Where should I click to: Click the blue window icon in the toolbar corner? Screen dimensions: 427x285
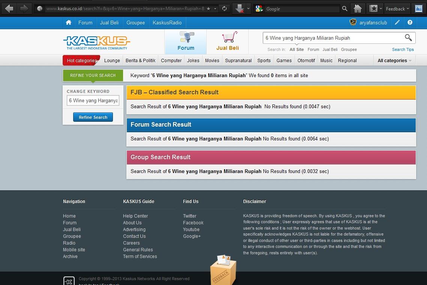[x=419, y=9]
